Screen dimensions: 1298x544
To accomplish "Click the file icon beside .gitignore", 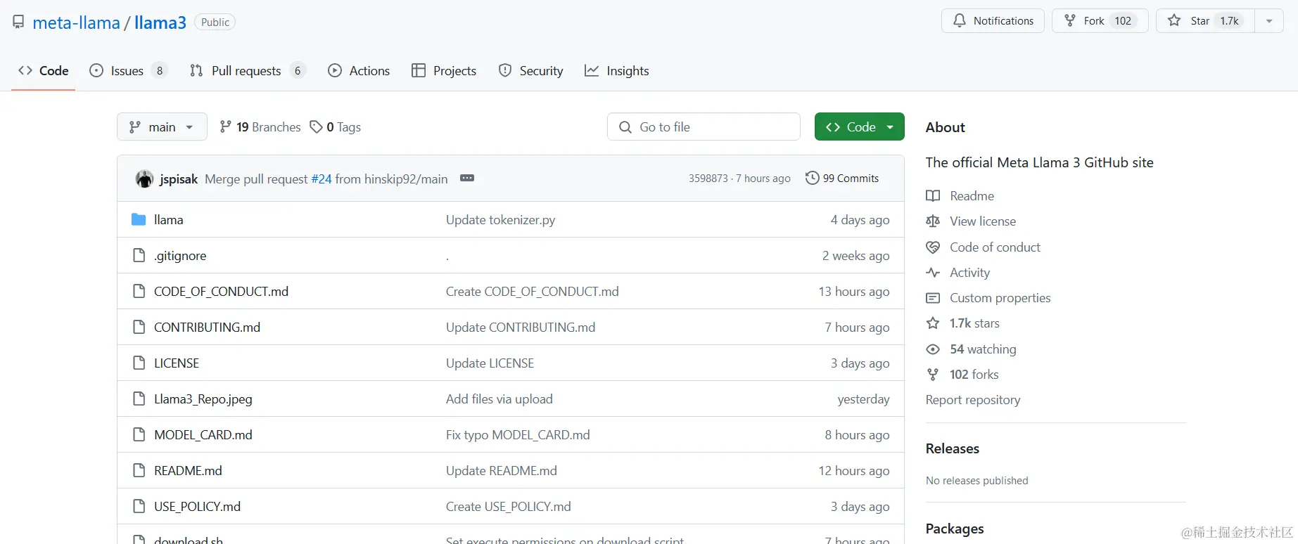I will [139, 255].
